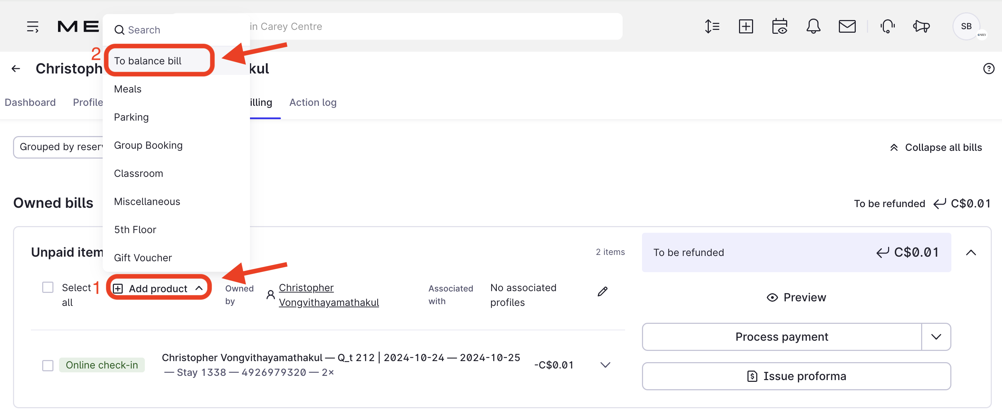The width and height of the screenshot is (1002, 417).
Task: Click the calendar reservation overview icon
Action: pyautogui.click(x=779, y=26)
